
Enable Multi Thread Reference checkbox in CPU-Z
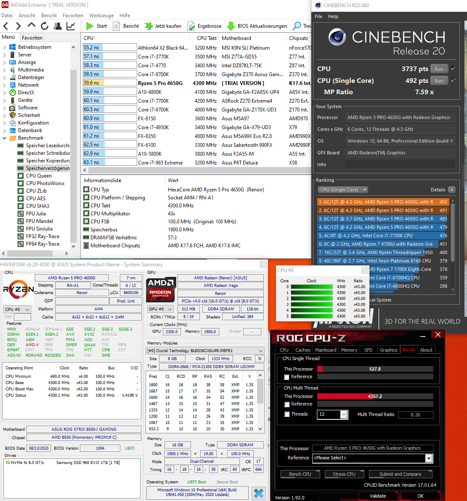pyautogui.click(x=287, y=405)
